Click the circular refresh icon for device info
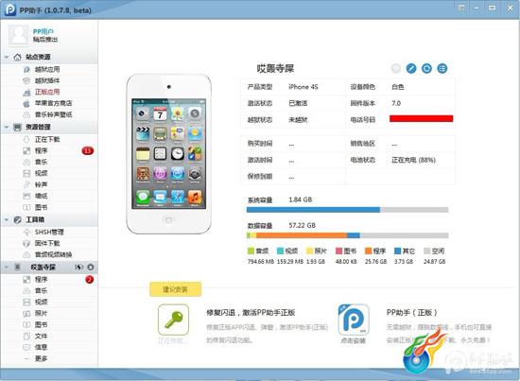This screenshot has height=381, width=520. (x=426, y=69)
